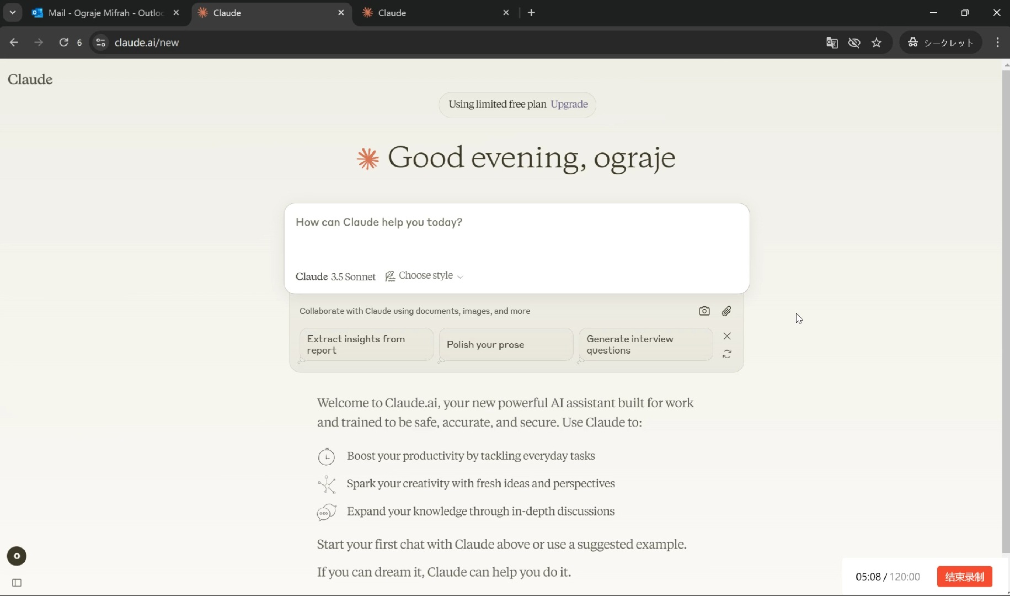
Task: Select 'Polish your prose' suggestion
Action: pyautogui.click(x=506, y=345)
